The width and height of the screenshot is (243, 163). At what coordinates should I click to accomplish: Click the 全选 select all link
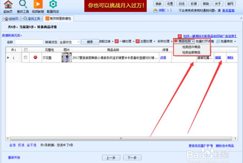click(x=12, y=145)
